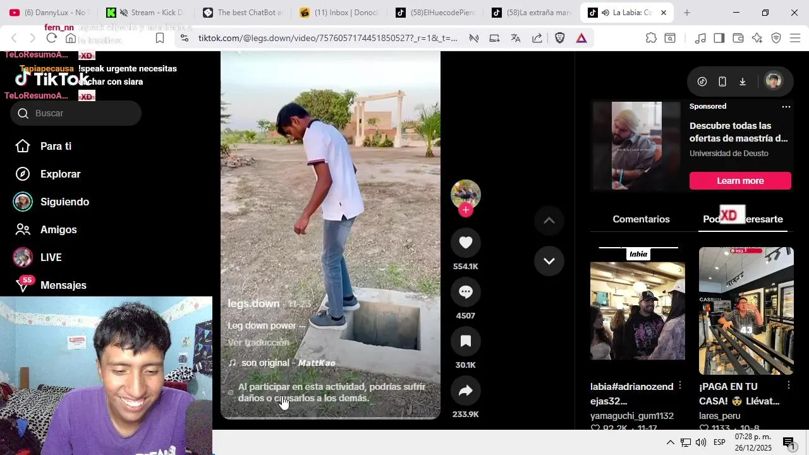Expand hidden system tray icons
Screen dimensions: 809x455
click(x=671, y=442)
